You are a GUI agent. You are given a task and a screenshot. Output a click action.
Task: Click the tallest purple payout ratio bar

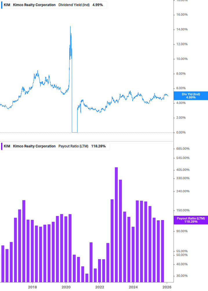pos(116,224)
